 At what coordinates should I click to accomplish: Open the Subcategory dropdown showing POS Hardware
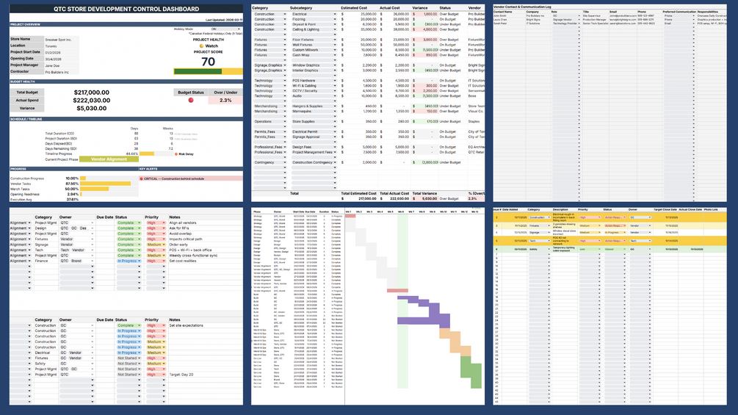pos(314,81)
